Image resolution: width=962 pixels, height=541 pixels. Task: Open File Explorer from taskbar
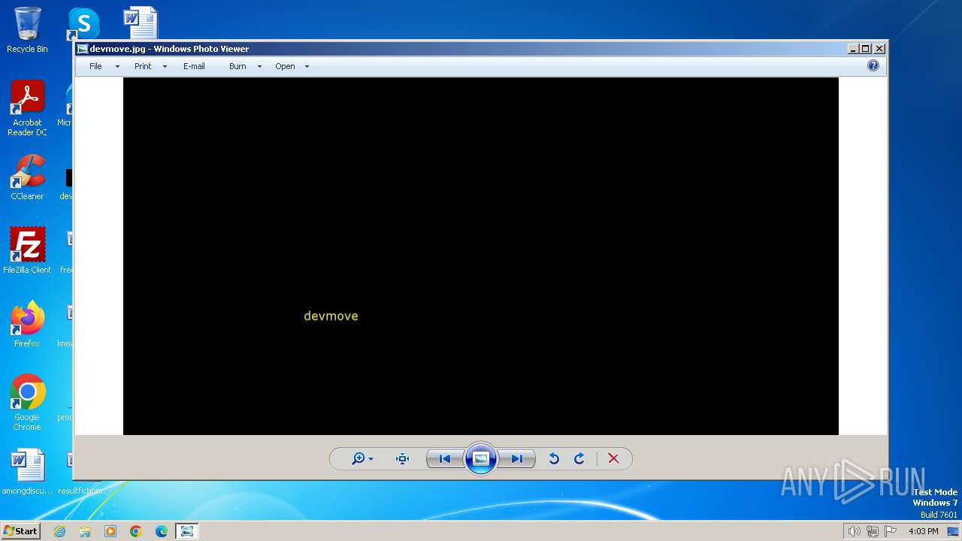pyautogui.click(x=85, y=531)
